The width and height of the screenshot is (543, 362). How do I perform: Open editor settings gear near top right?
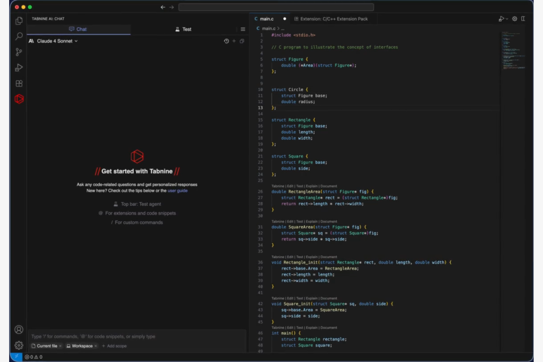pyautogui.click(x=514, y=19)
